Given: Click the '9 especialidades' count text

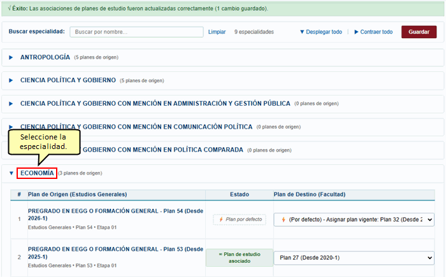Looking at the screenshot, I should [x=254, y=32].
